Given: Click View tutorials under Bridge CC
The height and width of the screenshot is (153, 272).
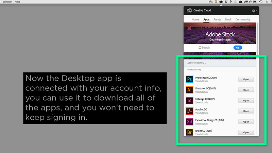Looking at the screenshot, I should [201, 134].
